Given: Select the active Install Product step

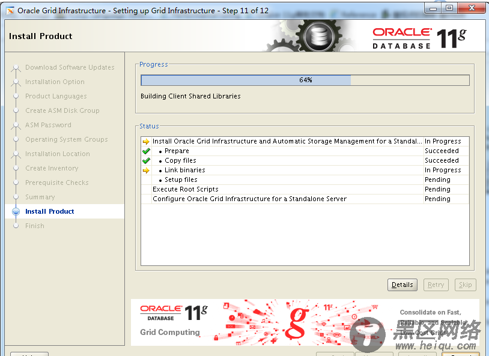Looking at the screenshot, I should coord(50,211).
